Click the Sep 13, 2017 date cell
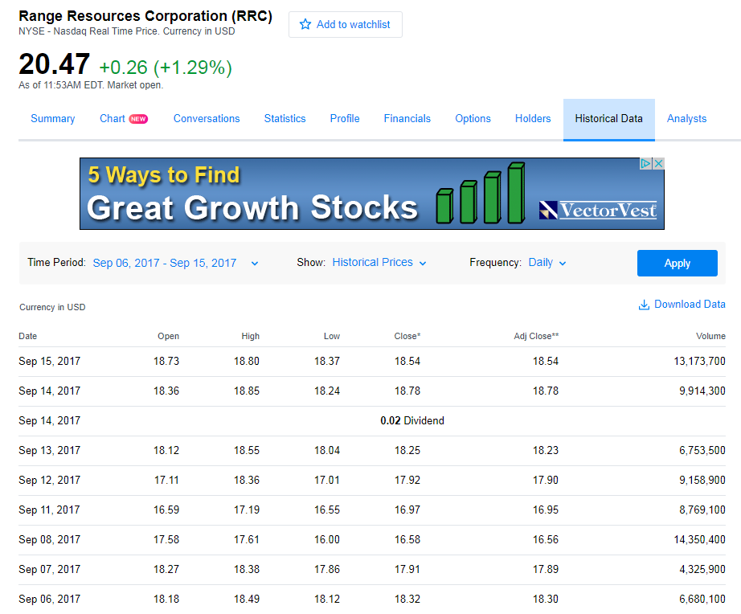This screenshot has width=741, height=614. pyautogui.click(x=50, y=451)
